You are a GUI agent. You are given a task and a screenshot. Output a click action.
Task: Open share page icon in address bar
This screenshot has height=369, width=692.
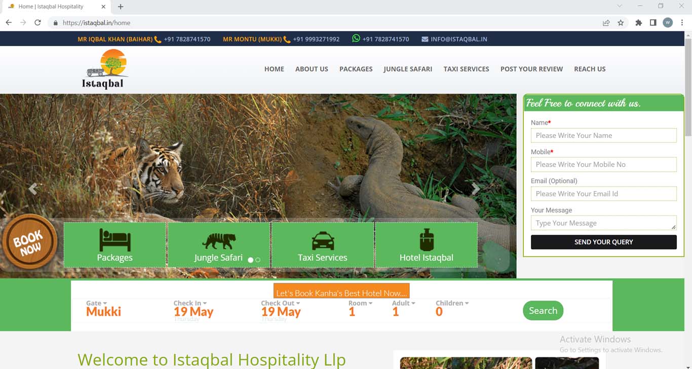(x=606, y=23)
